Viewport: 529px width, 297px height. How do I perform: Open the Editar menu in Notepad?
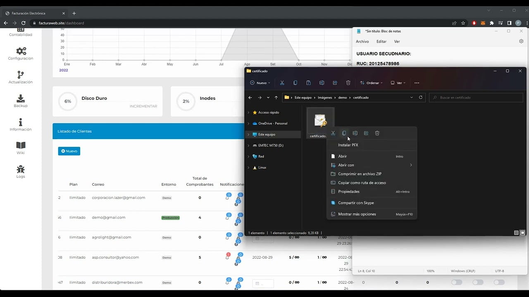381,41
